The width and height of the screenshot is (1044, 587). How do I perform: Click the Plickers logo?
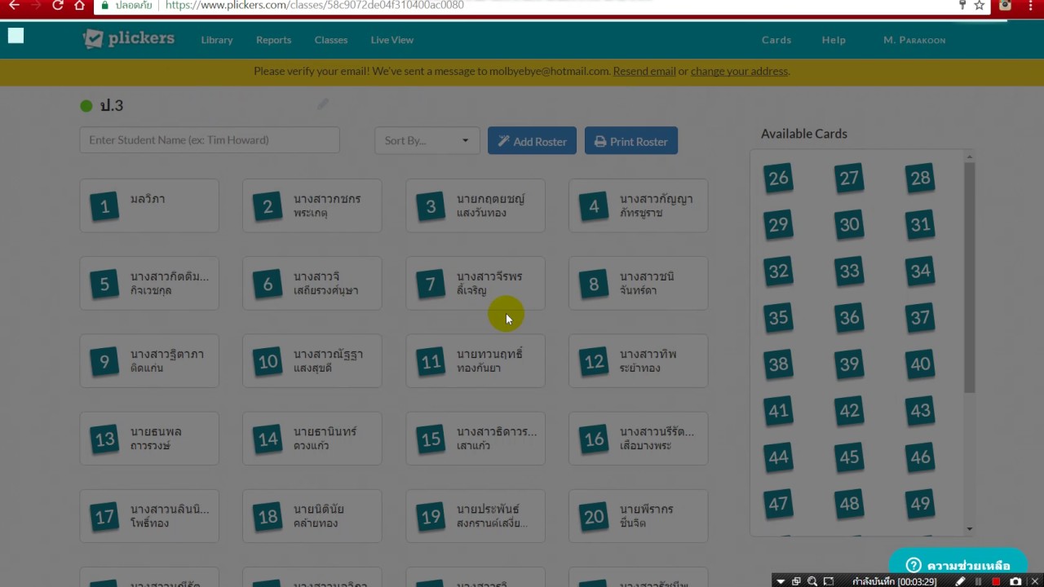click(x=128, y=39)
